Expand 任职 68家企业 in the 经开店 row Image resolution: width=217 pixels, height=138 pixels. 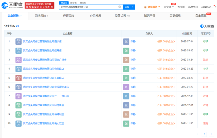point(166,51)
